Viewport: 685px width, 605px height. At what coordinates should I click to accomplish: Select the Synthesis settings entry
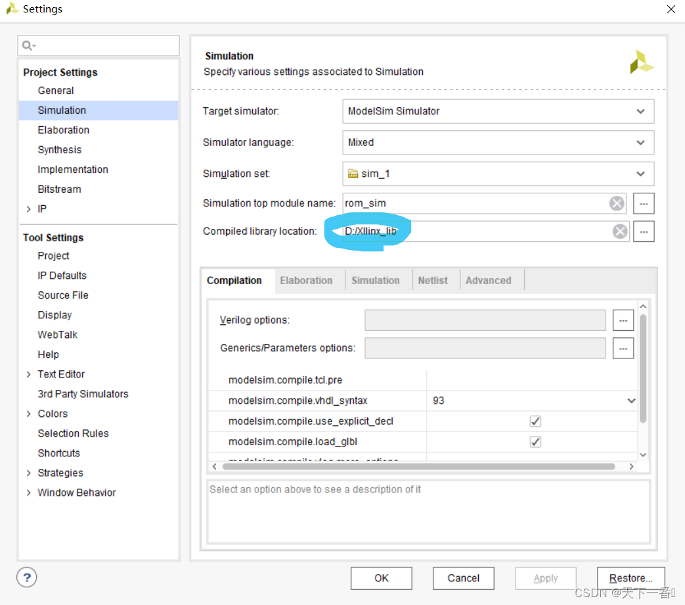tap(59, 149)
